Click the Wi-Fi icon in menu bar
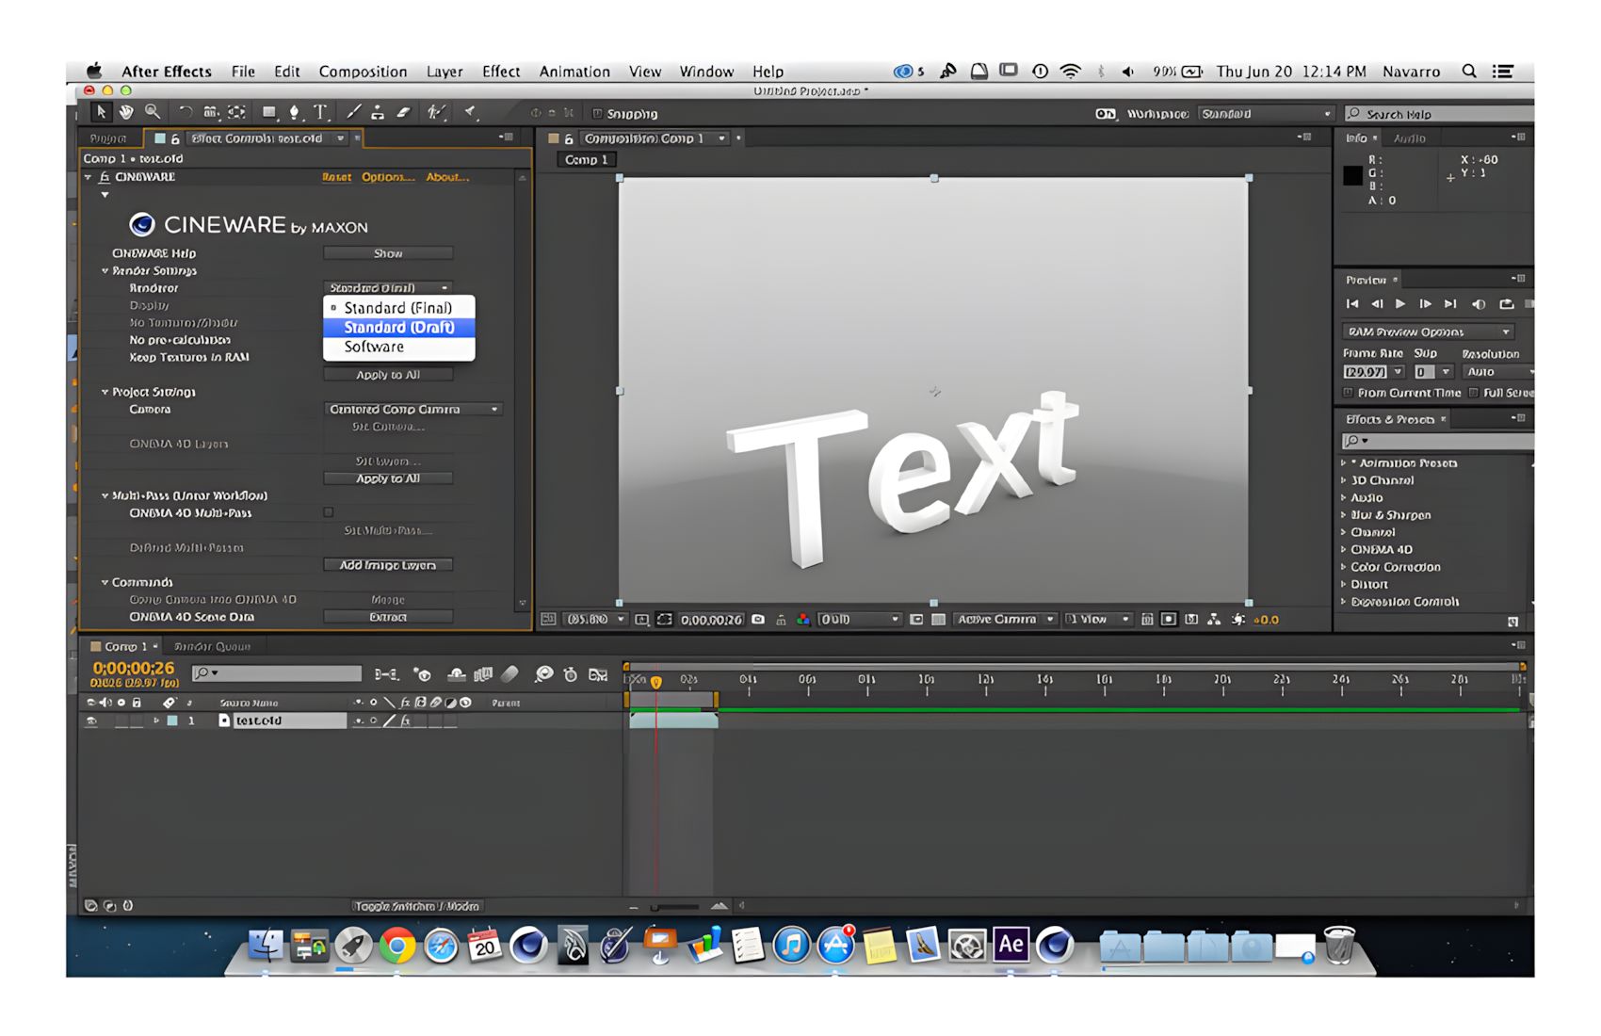 pos(1071,72)
